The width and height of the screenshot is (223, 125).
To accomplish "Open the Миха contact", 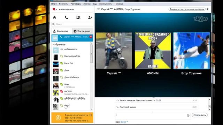I will (x=71, y=85).
